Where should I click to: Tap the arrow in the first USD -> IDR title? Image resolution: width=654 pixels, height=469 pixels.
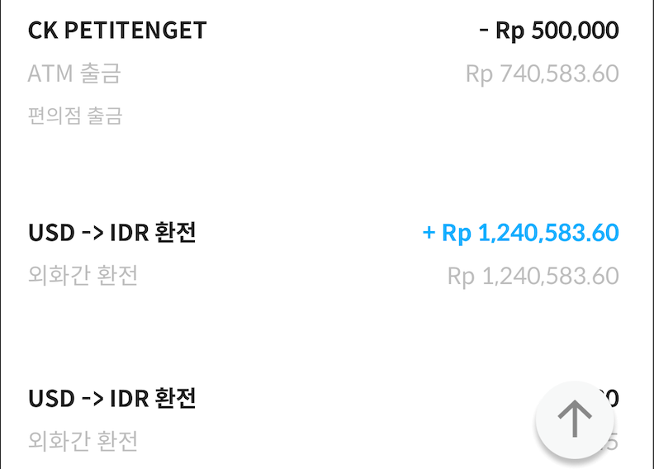click(92, 233)
